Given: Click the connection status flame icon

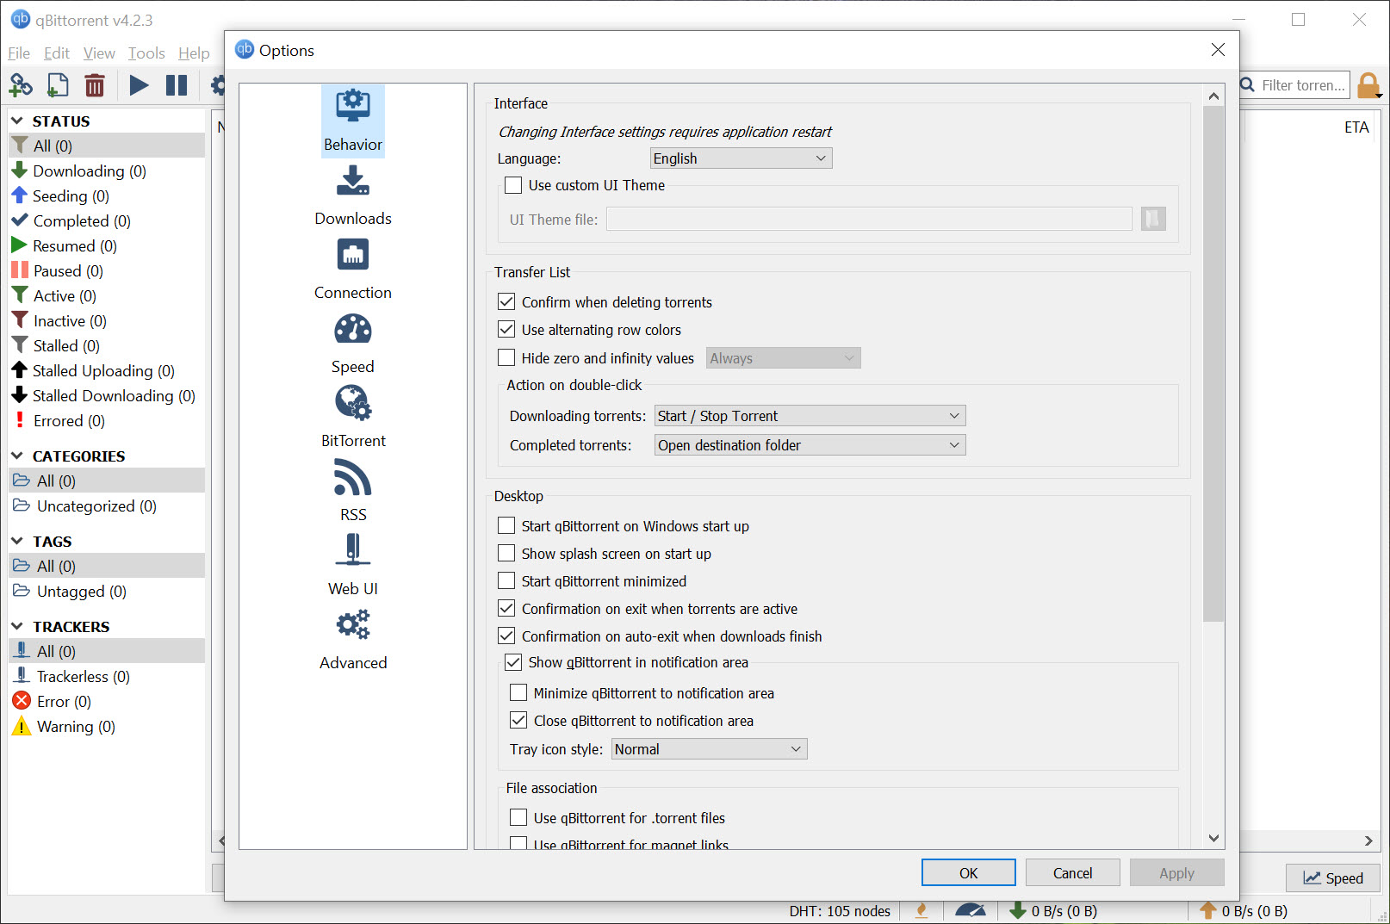Looking at the screenshot, I should click(921, 911).
